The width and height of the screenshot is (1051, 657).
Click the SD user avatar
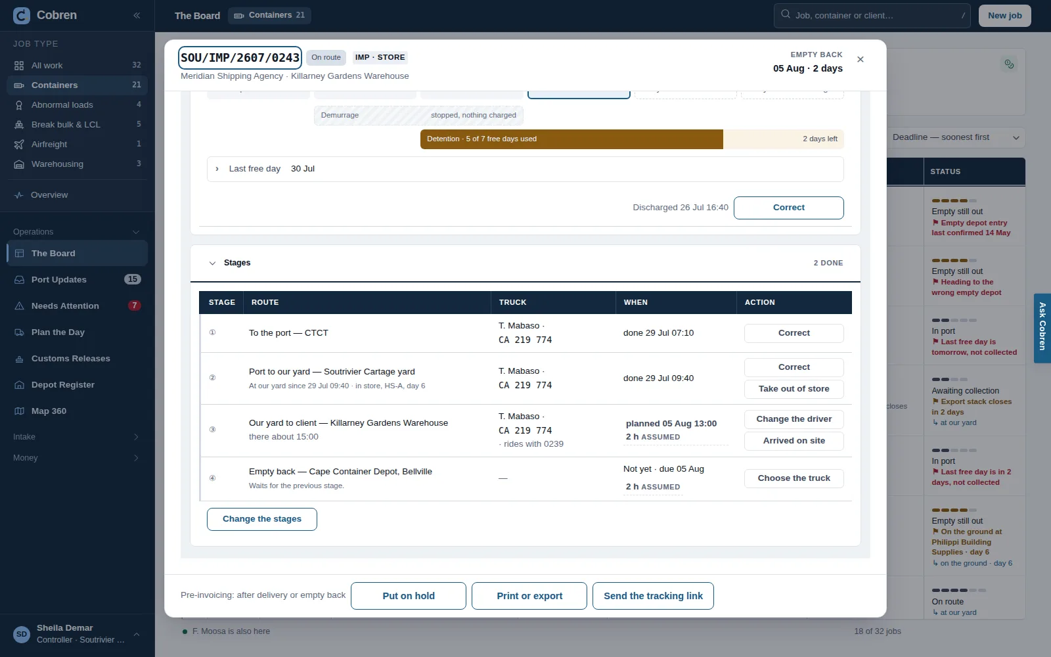[x=22, y=634]
